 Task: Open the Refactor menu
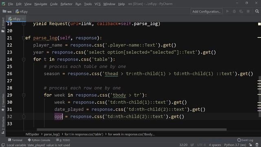pyautogui.click(x=66, y=4)
